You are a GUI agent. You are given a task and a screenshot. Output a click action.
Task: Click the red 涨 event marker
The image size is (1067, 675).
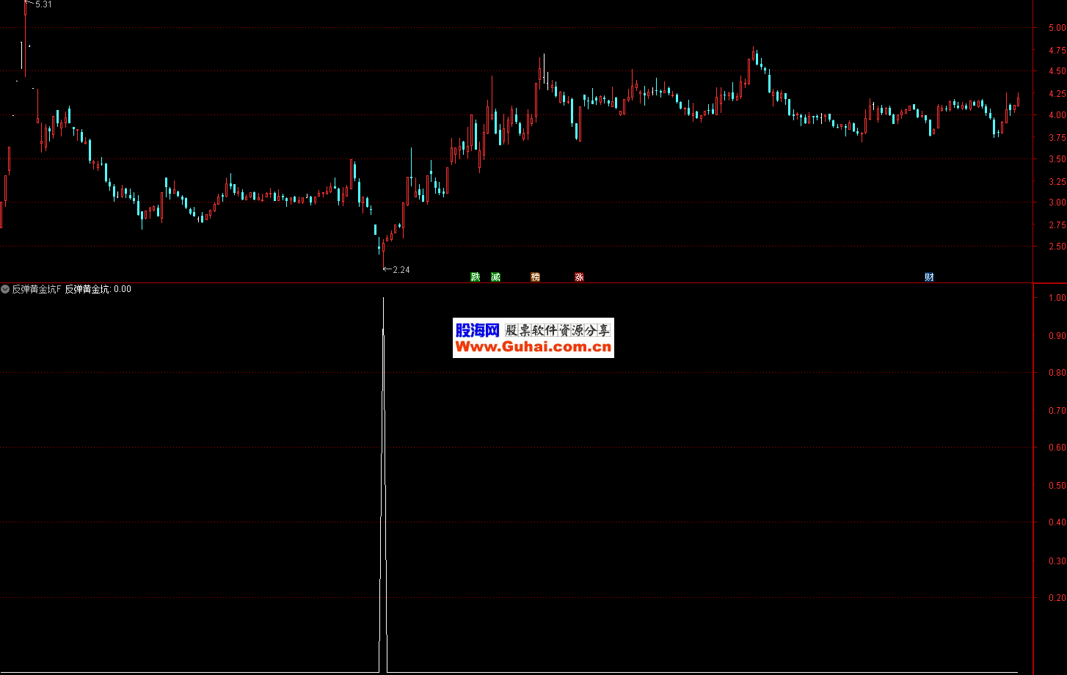pyautogui.click(x=579, y=277)
